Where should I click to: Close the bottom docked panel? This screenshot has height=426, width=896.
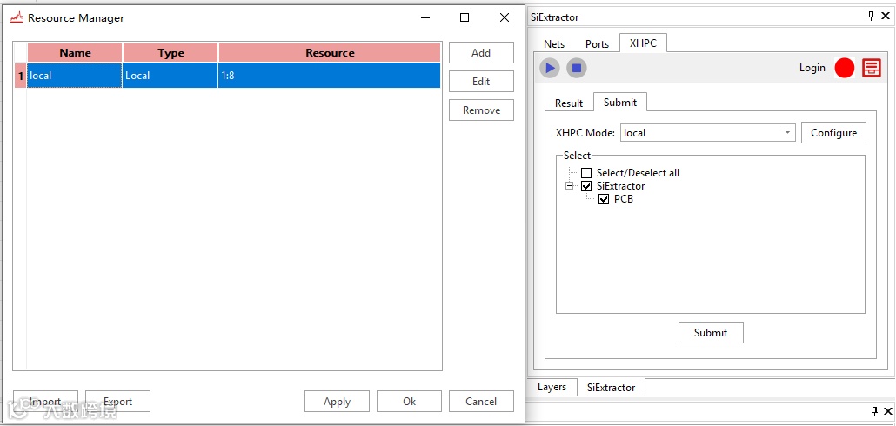[x=888, y=411]
